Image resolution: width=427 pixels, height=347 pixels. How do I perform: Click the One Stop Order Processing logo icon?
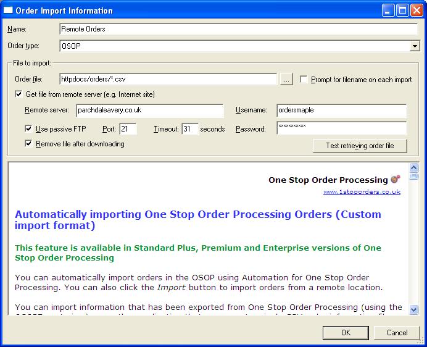[x=396, y=179]
